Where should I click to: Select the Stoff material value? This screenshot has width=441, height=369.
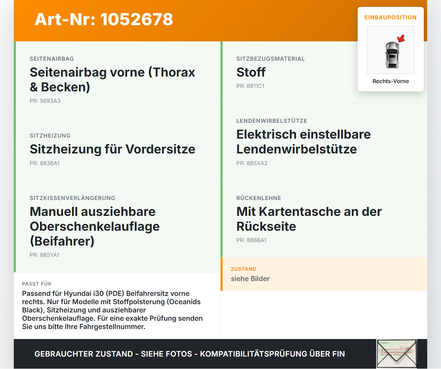pyautogui.click(x=251, y=72)
